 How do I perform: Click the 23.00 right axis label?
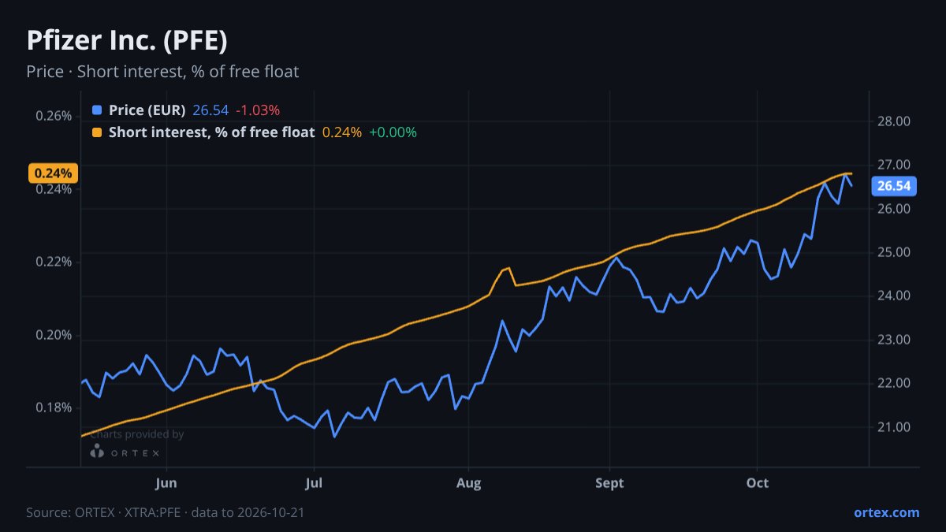click(x=894, y=340)
